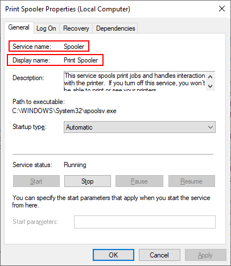This screenshot has height=266, width=231.
Task: Focus the Start parameters input field
Action: [x=145, y=222]
